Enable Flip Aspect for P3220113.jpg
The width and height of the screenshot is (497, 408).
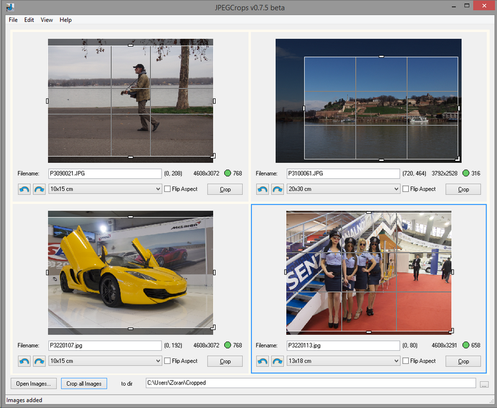[406, 361]
